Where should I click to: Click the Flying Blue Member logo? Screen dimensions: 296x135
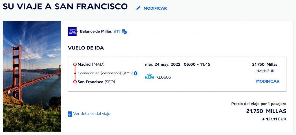[73, 32]
